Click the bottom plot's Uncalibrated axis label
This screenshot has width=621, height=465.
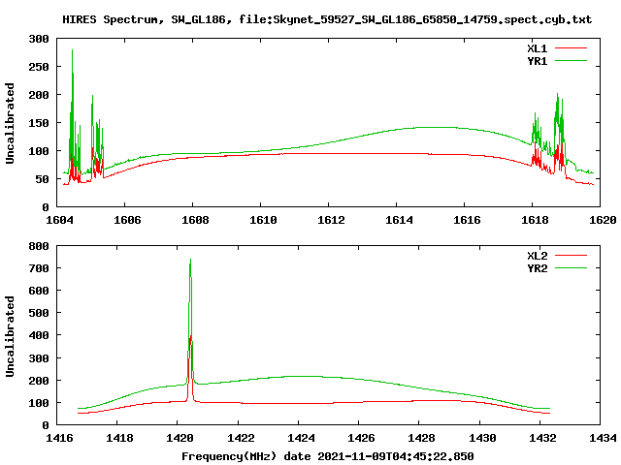click(10, 336)
